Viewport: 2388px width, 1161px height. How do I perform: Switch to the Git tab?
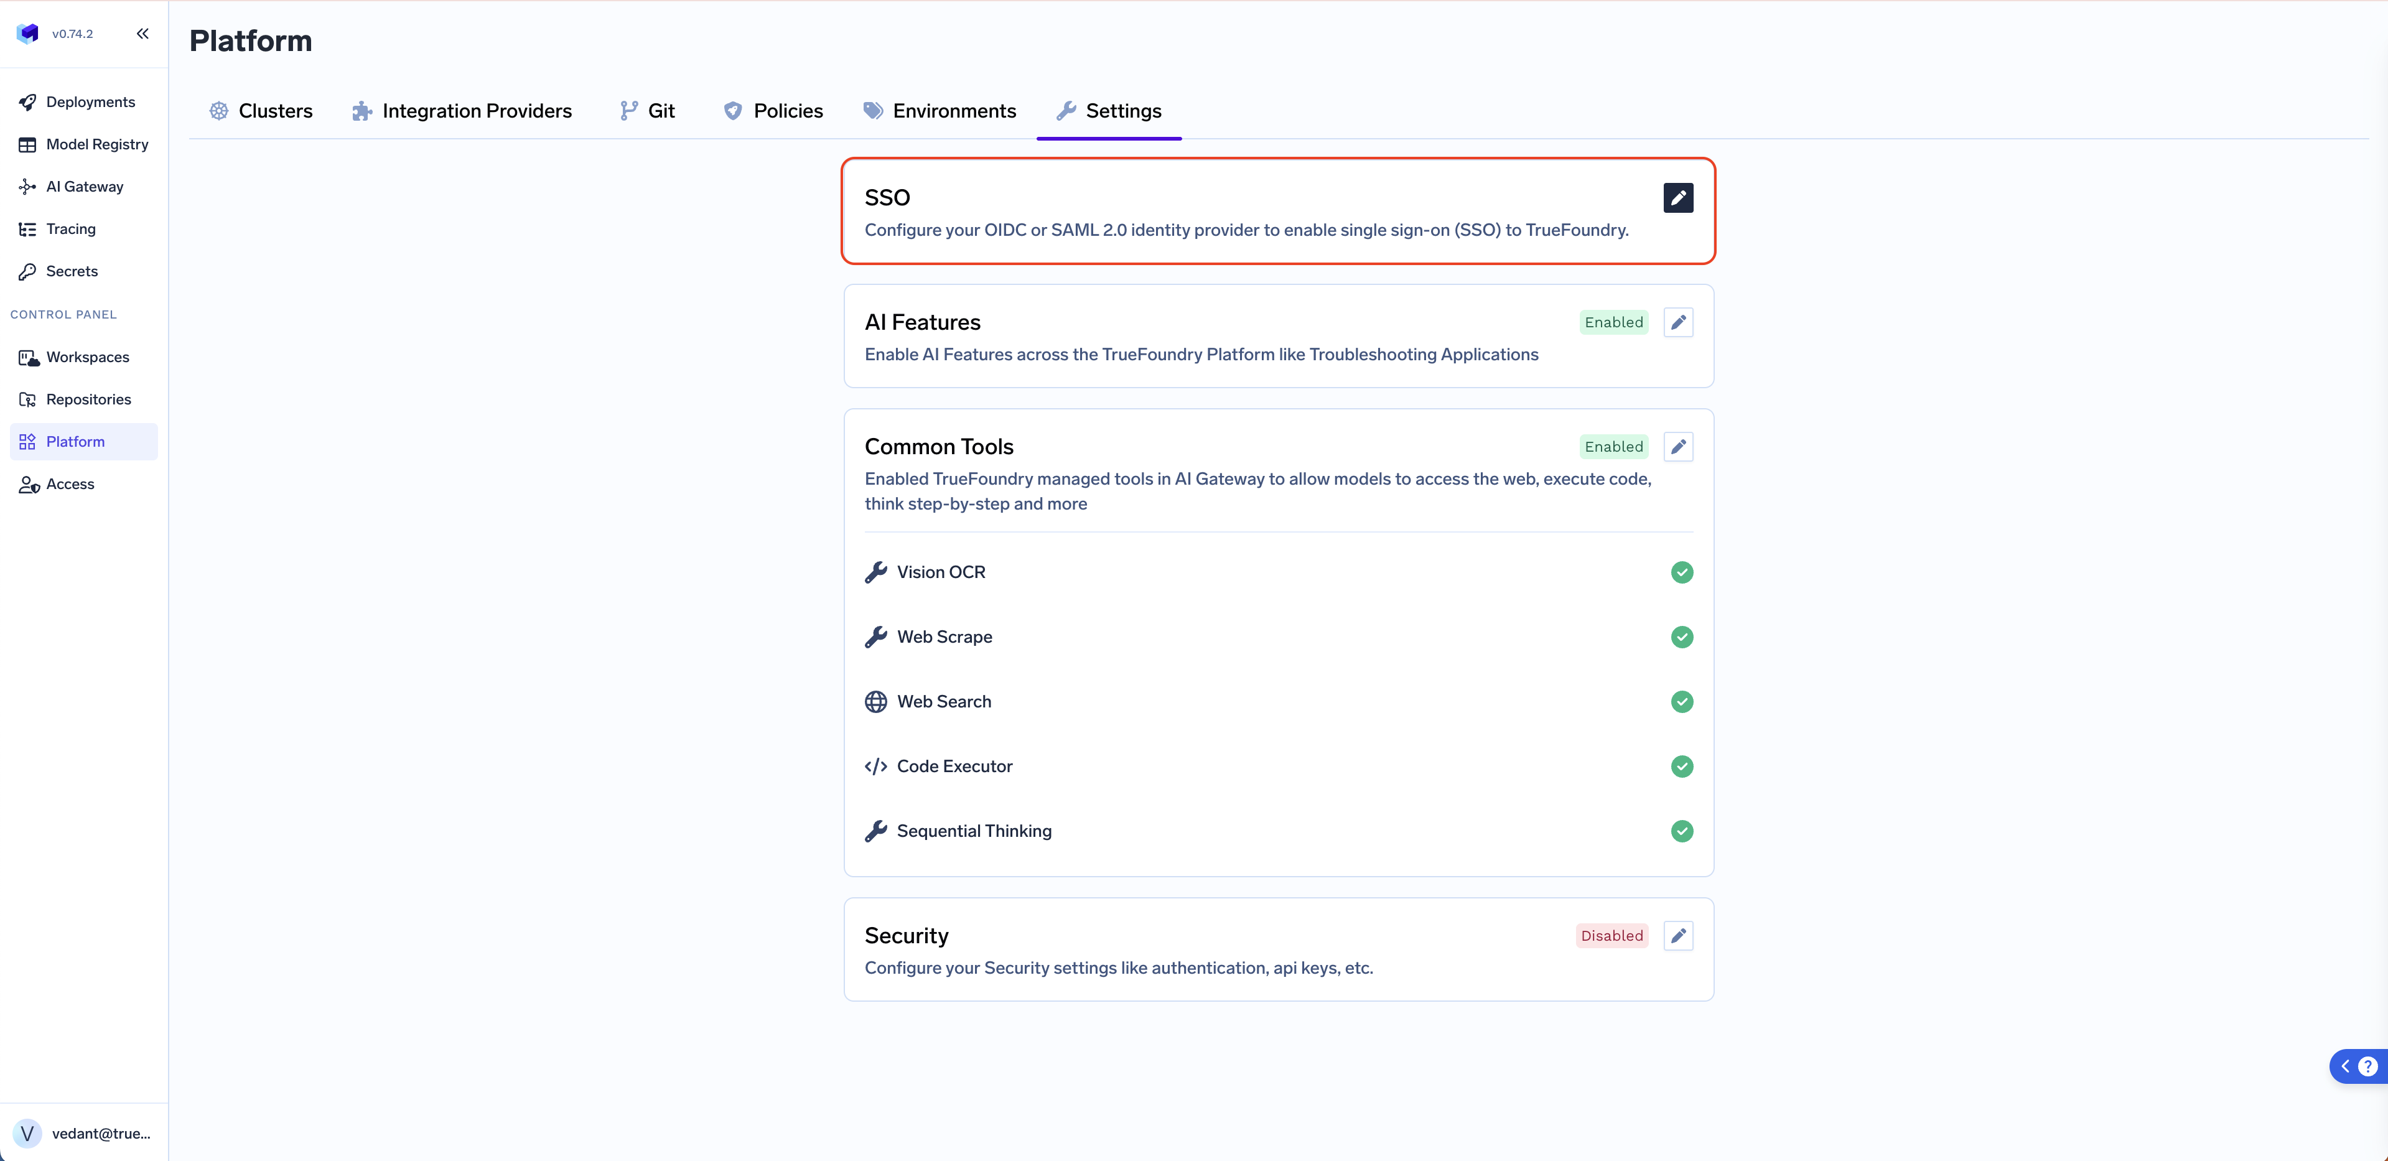[x=647, y=111]
